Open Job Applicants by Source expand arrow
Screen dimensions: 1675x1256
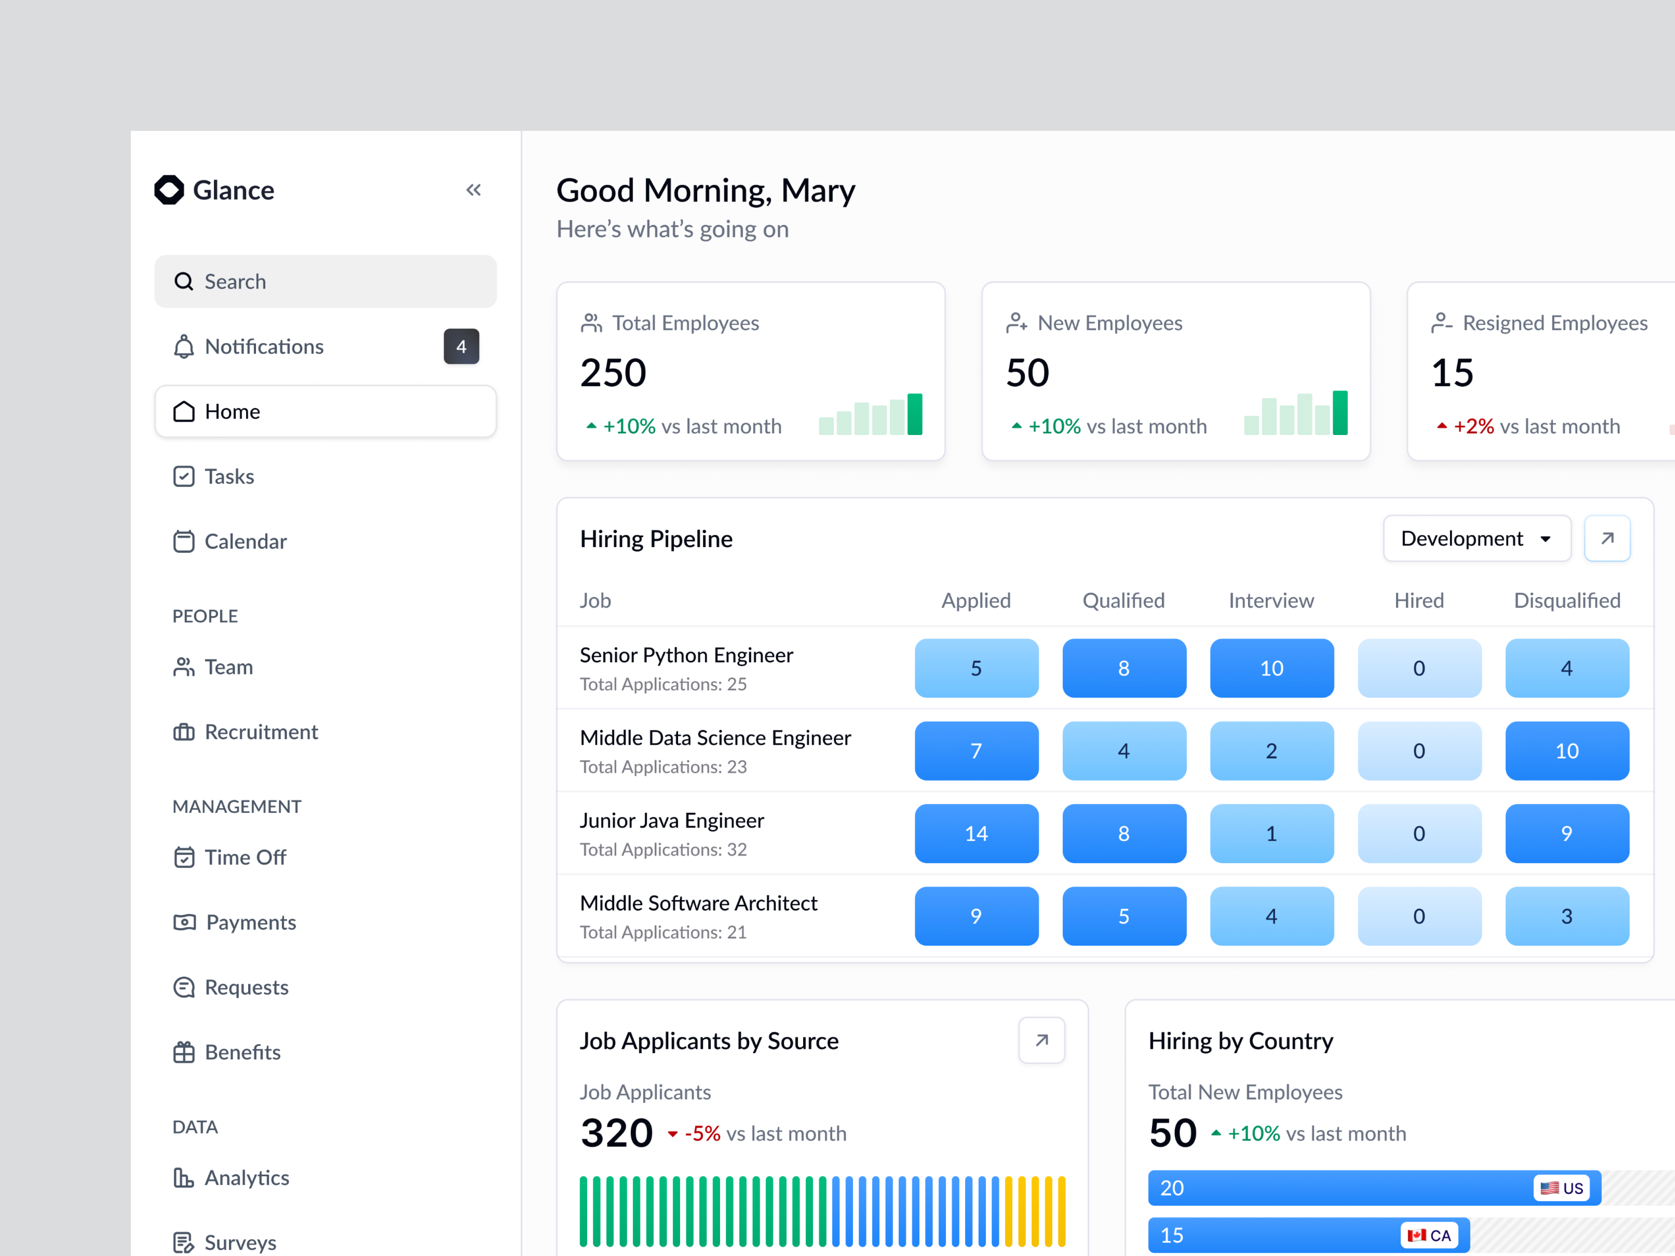[x=1042, y=1040]
